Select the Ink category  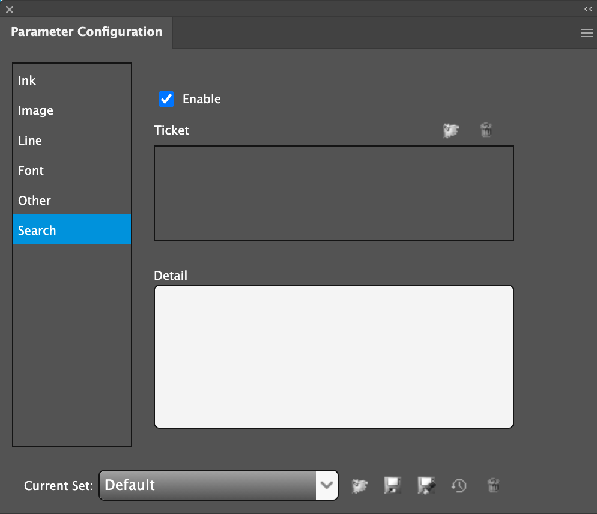(27, 80)
